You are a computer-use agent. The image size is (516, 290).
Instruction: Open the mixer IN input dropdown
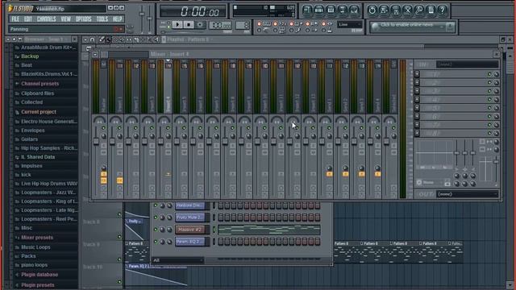[468, 64]
